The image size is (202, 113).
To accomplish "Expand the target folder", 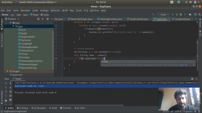I will coord(8,71).
